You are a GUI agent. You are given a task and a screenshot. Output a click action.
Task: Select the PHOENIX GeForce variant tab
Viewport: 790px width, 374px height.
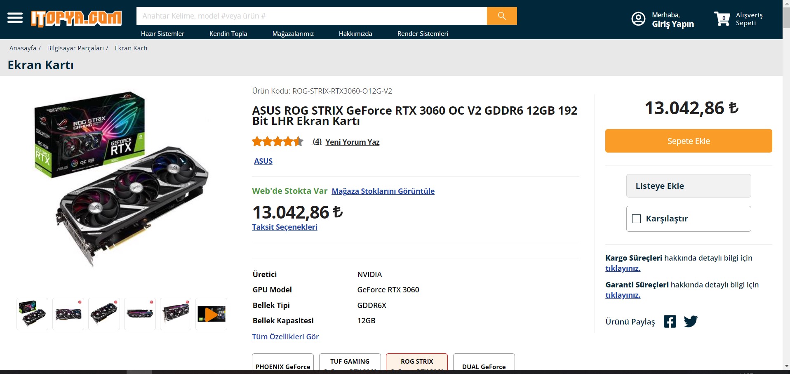tap(283, 362)
